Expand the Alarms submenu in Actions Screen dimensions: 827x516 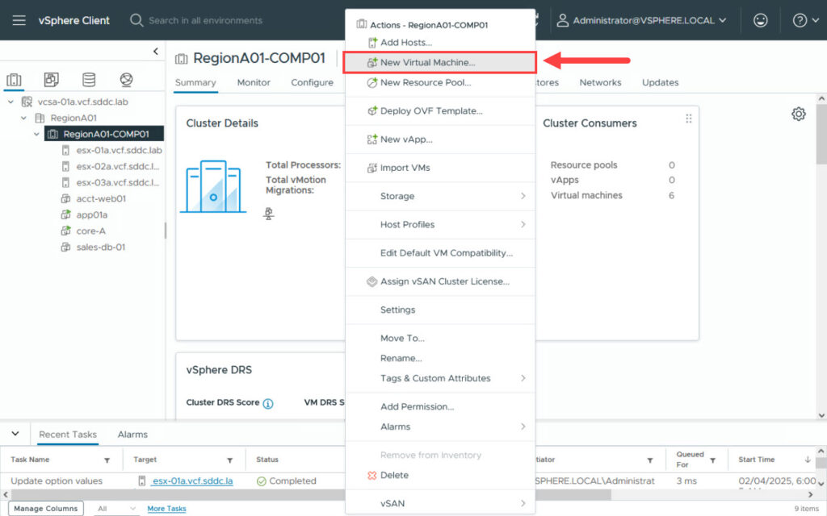point(440,427)
